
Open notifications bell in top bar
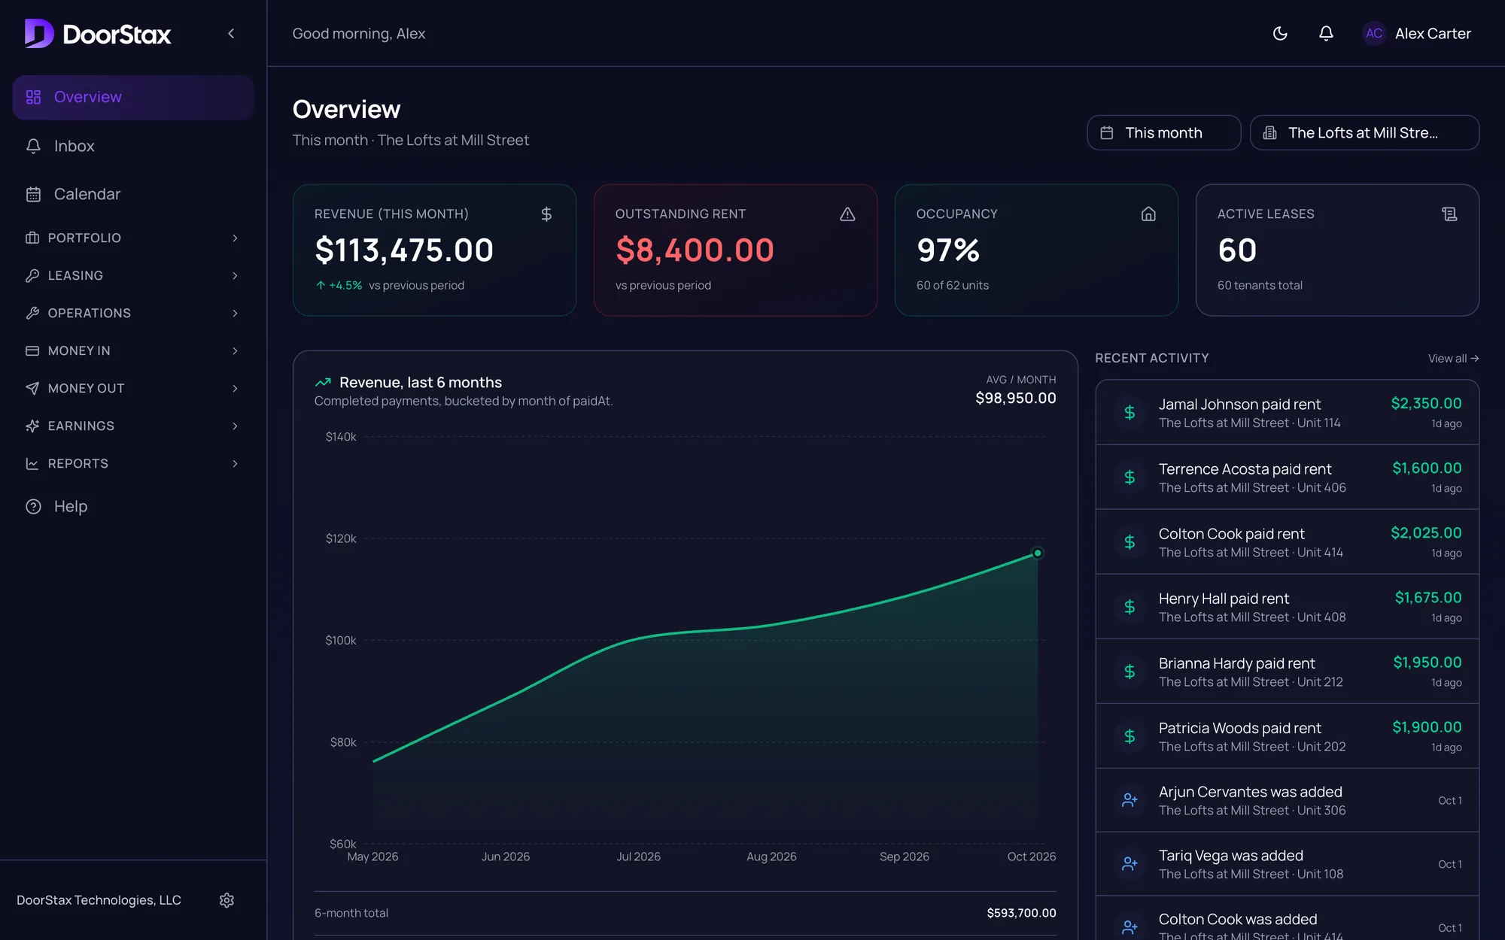click(x=1326, y=34)
